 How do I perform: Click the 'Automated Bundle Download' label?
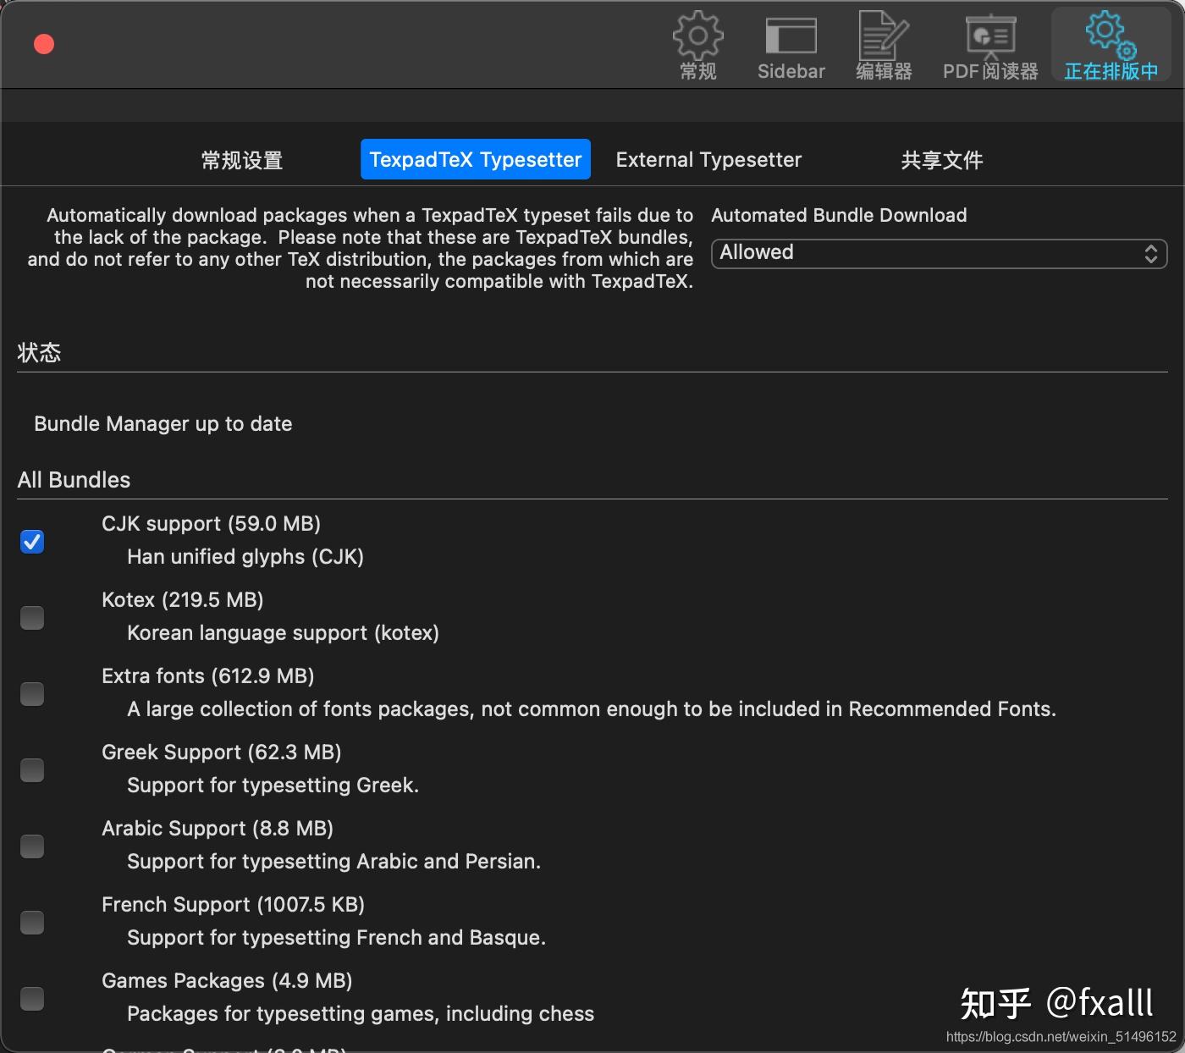coord(839,215)
